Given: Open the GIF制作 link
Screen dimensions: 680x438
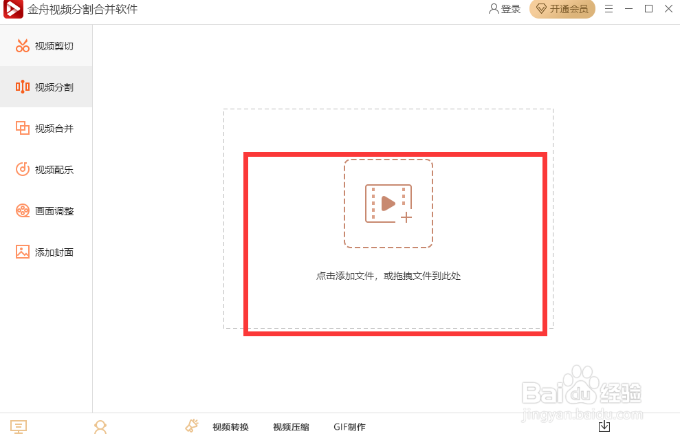Looking at the screenshot, I should (349, 427).
